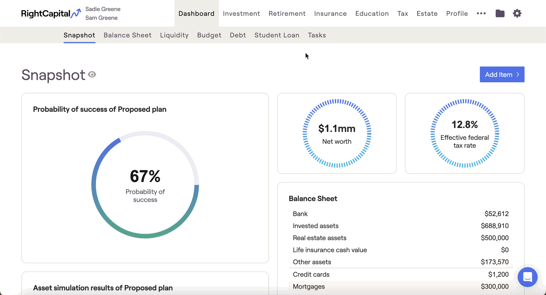This screenshot has width=546, height=295.
Task: Select the Real estate assets row
Action: click(401, 238)
